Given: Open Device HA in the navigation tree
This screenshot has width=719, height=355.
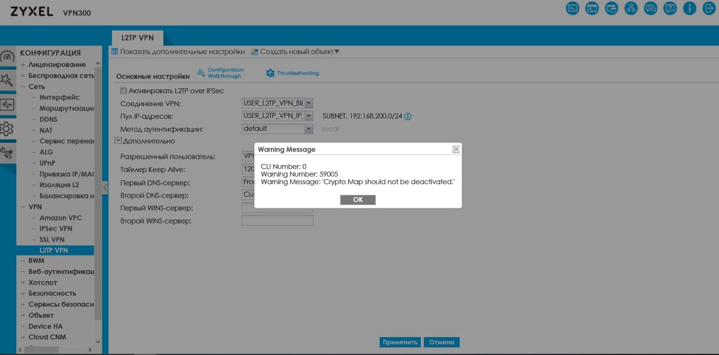Looking at the screenshot, I should pos(45,326).
